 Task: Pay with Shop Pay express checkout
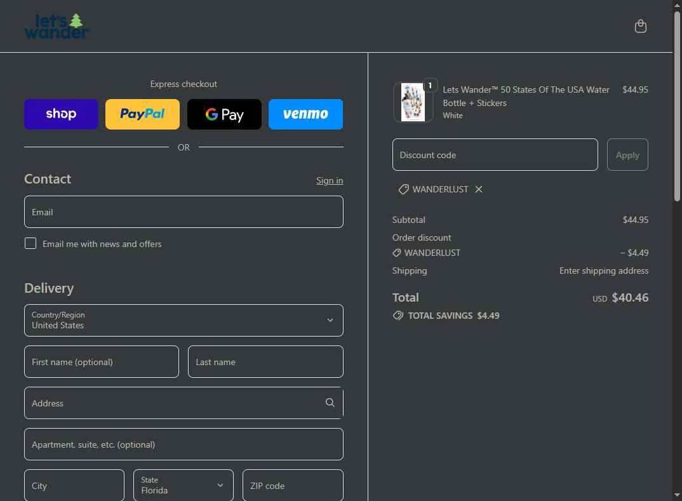(x=62, y=114)
